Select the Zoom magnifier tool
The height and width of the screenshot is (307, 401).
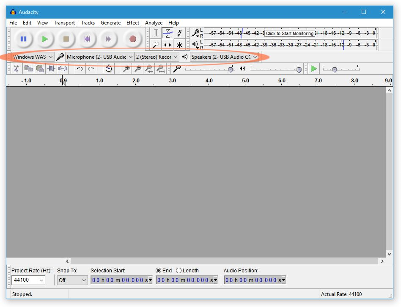pos(156,45)
